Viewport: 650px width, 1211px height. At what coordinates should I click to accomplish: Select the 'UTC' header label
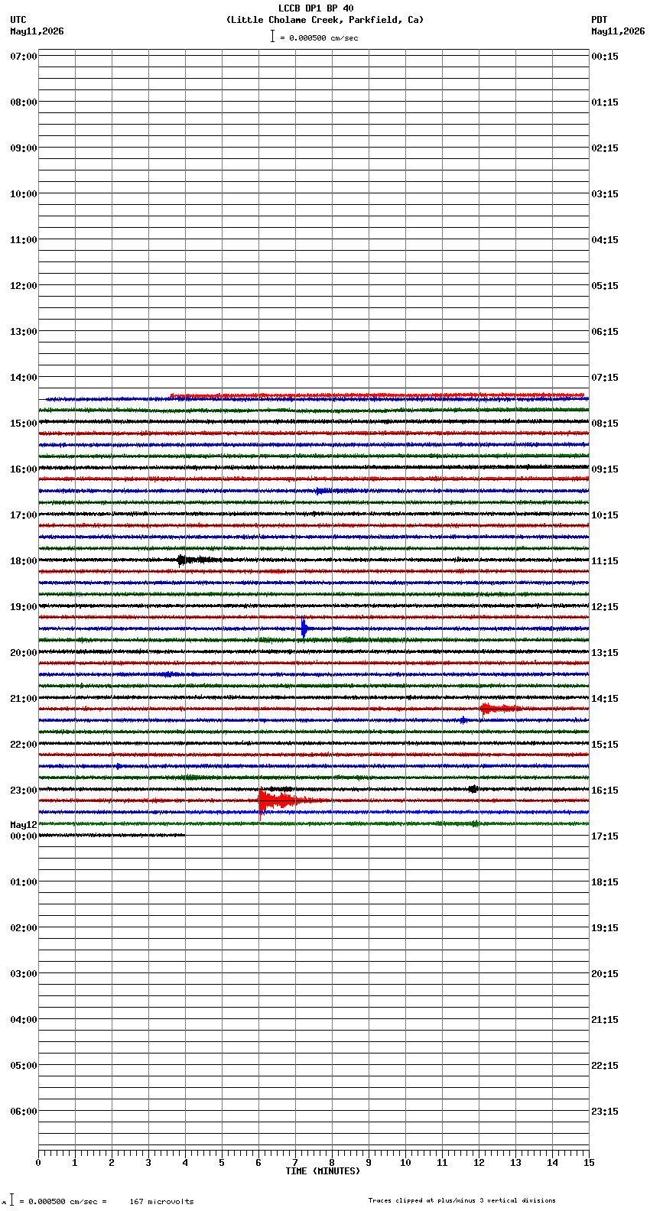pos(18,20)
